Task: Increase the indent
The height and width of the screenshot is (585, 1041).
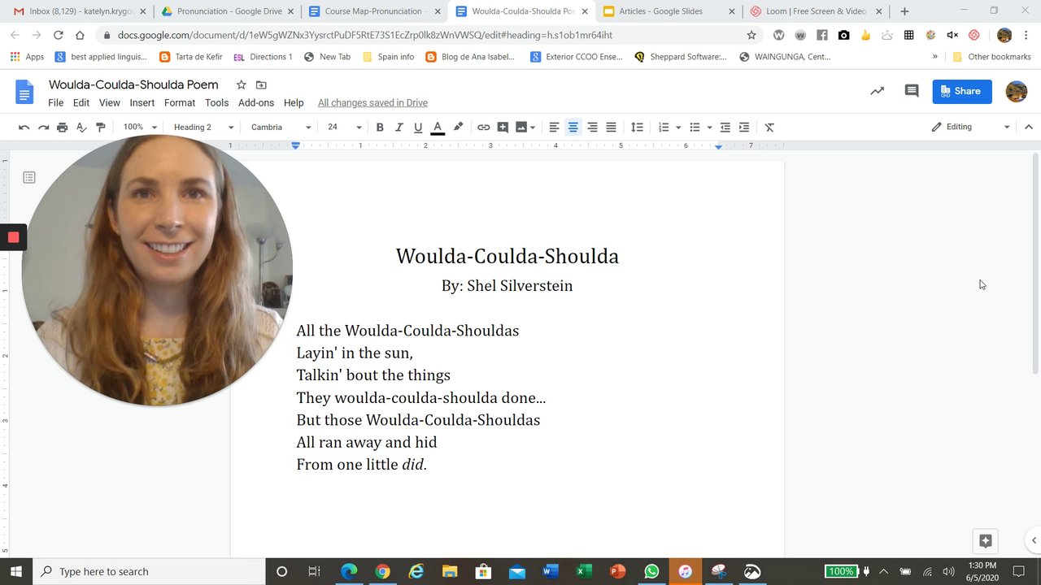Action: [743, 127]
